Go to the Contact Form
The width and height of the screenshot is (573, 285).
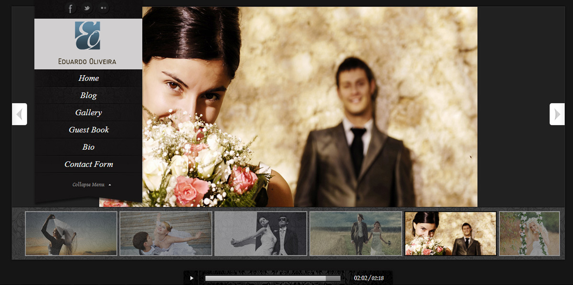pos(88,164)
